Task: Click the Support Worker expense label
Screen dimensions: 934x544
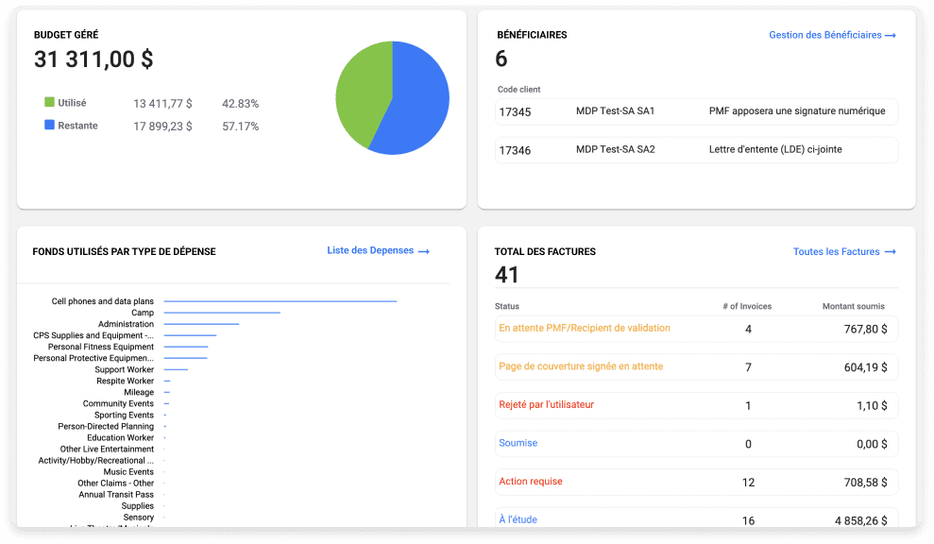Action: (x=124, y=369)
